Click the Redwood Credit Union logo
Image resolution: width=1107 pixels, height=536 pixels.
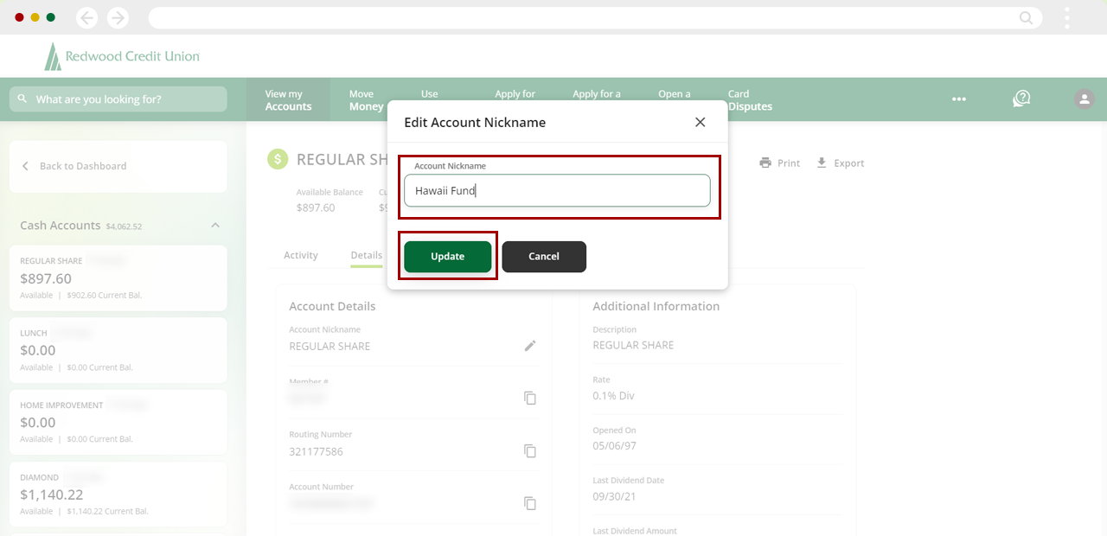(122, 56)
